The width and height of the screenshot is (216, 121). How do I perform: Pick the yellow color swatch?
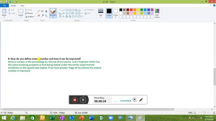pos(138,10)
